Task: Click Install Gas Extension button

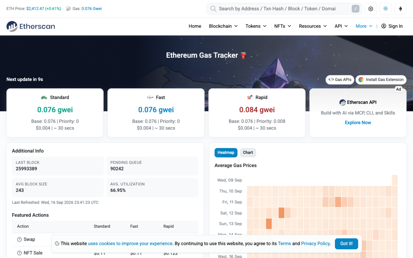Action: tap(381, 80)
